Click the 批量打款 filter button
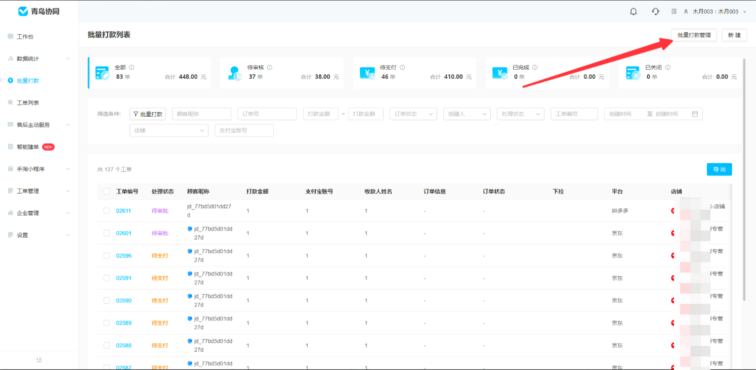 (x=148, y=114)
